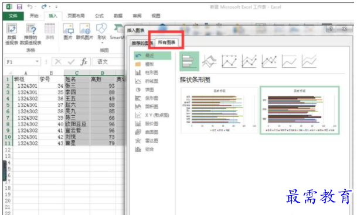Select 股价图 stock chart category
Viewport: 357px width, 215px height.
click(152, 123)
